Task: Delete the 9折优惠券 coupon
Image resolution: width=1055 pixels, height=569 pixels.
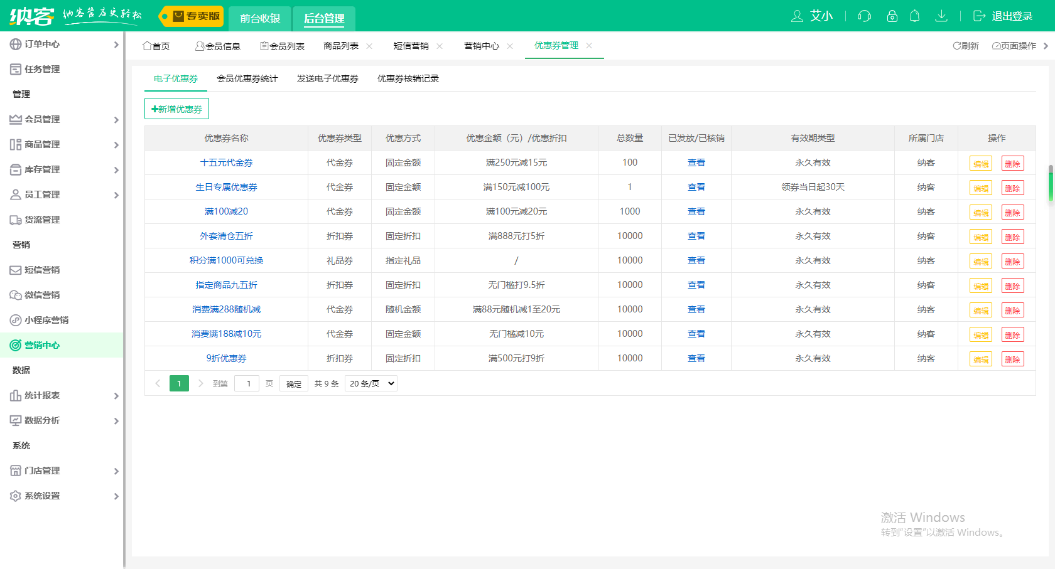Action: 1012,359
